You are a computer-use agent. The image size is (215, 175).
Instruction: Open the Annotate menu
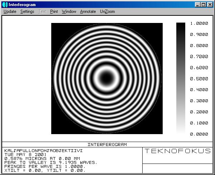pyautogui.click(x=88, y=11)
